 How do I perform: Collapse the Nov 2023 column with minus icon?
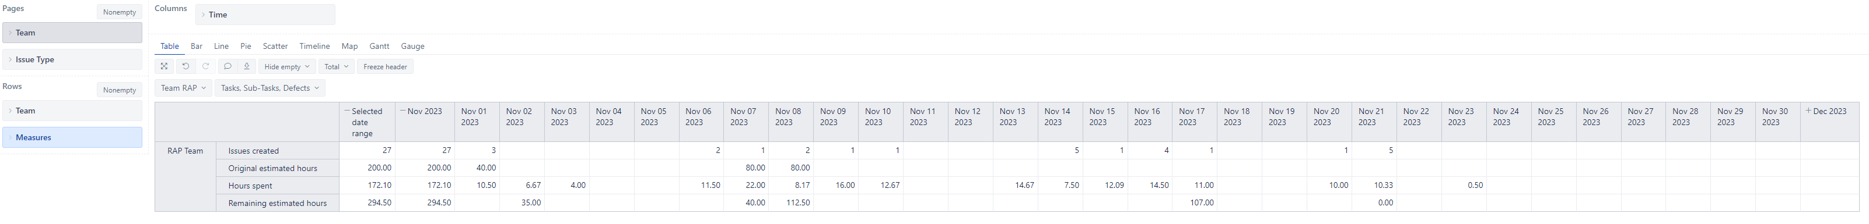402,111
